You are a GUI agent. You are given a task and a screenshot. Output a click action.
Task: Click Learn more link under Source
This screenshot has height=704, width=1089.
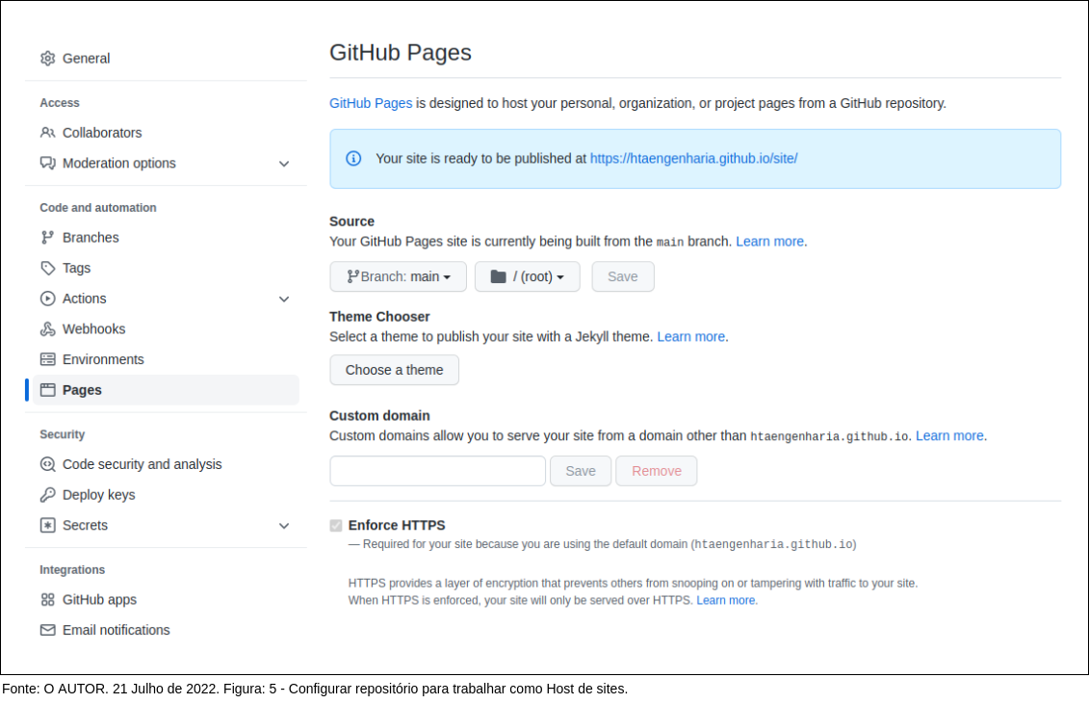(x=769, y=242)
